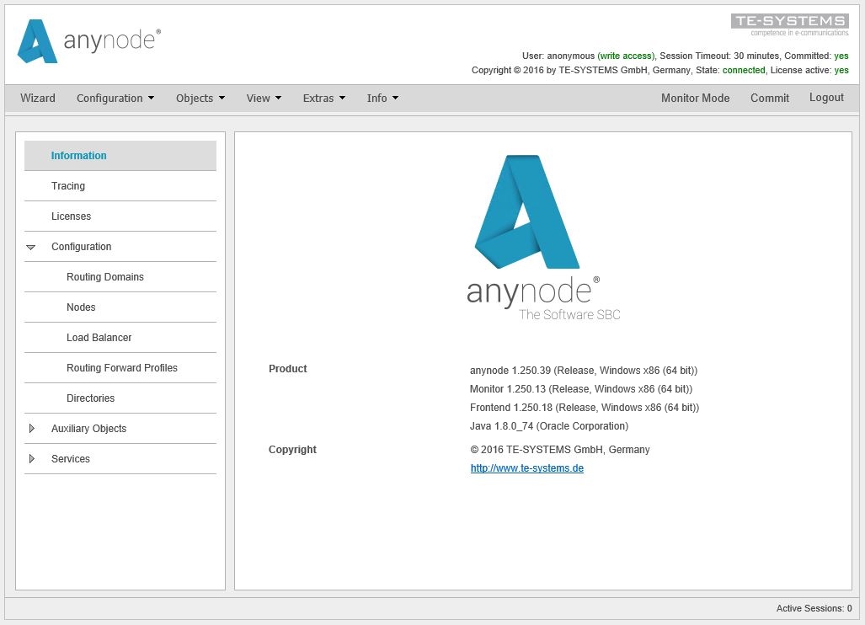This screenshot has width=865, height=625.
Task: Collapse the Configuration tree section
Action: pyautogui.click(x=31, y=247)
